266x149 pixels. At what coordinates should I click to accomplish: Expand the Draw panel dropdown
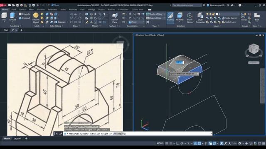point(76,26)
